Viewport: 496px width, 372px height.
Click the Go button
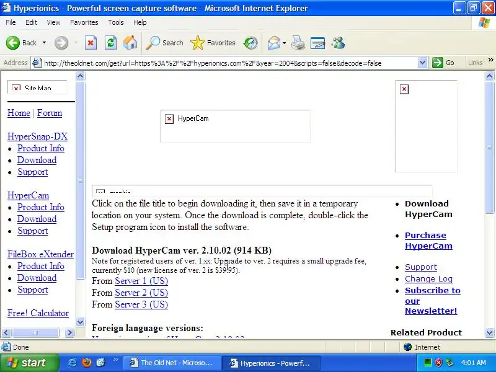(x=443, y=63)
